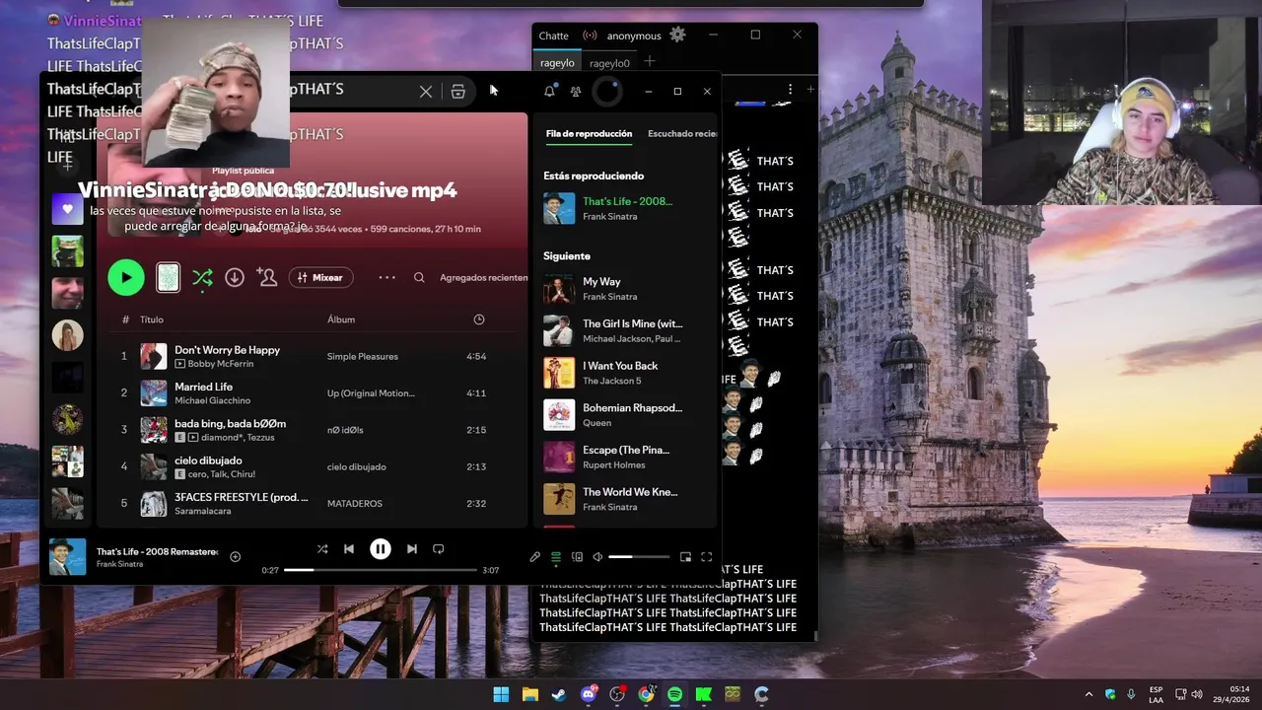The image size is (1262, 710).
Task: Seek using the song progress bar
Action: pyautogui.click(x=381, y=570)
